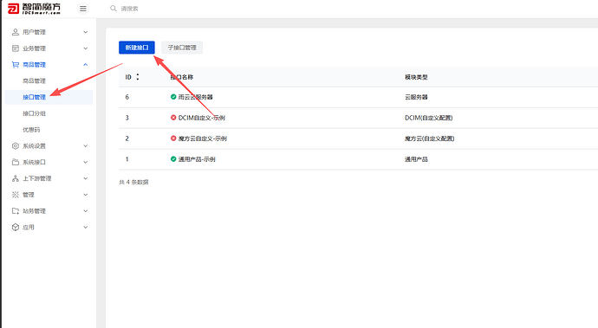This screenshot has height=328, width=598.
Task: Click ID cell 3
Action: [x=127, y=118]
